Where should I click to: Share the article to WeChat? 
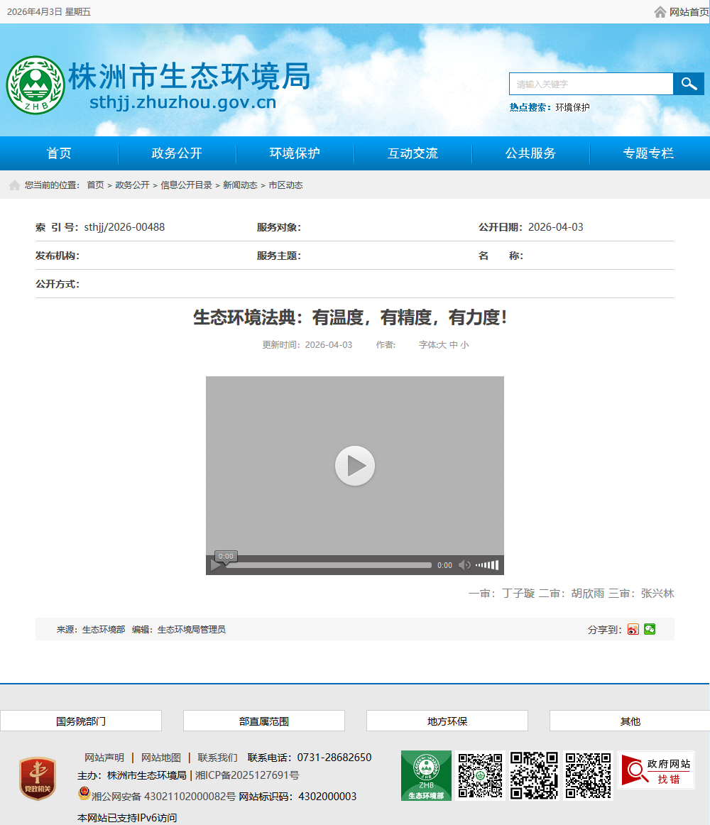650,629
